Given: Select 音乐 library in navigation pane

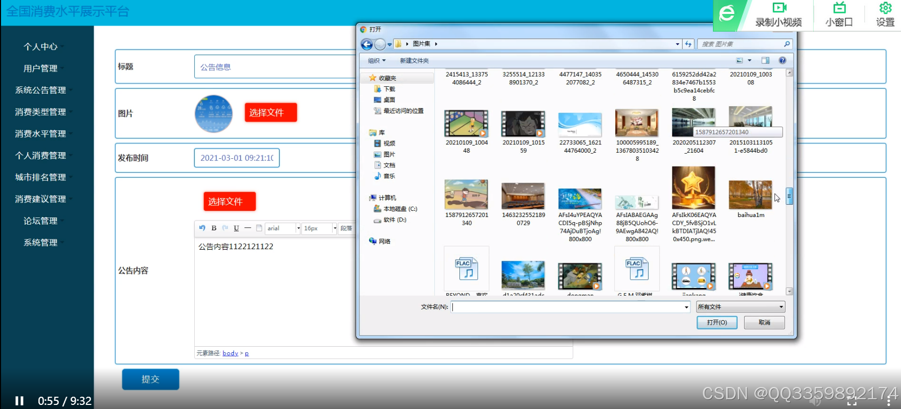Looking at the screenshot, I should point(385,176).
